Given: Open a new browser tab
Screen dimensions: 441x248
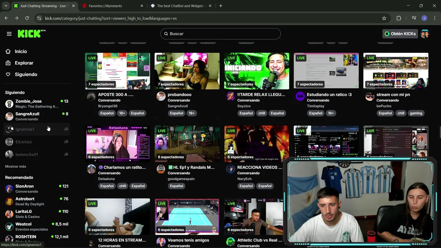Looking at the screenshot, I should (220, 6).
